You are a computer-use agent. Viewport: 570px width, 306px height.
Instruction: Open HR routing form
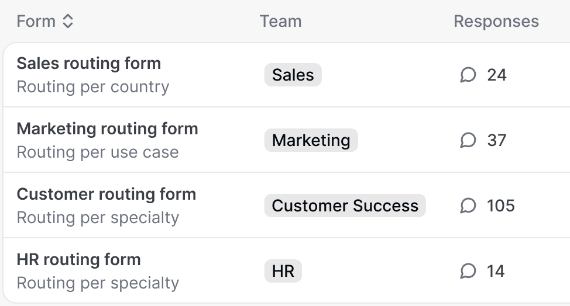pos(78,259)
